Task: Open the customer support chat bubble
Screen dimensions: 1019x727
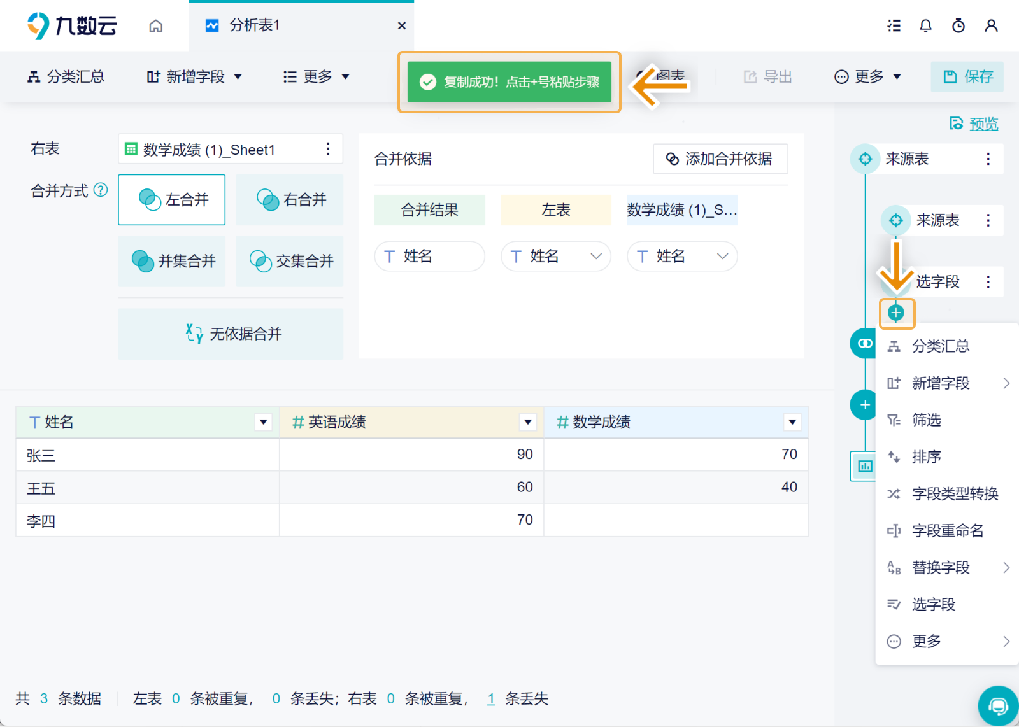Action: (998, 705)
